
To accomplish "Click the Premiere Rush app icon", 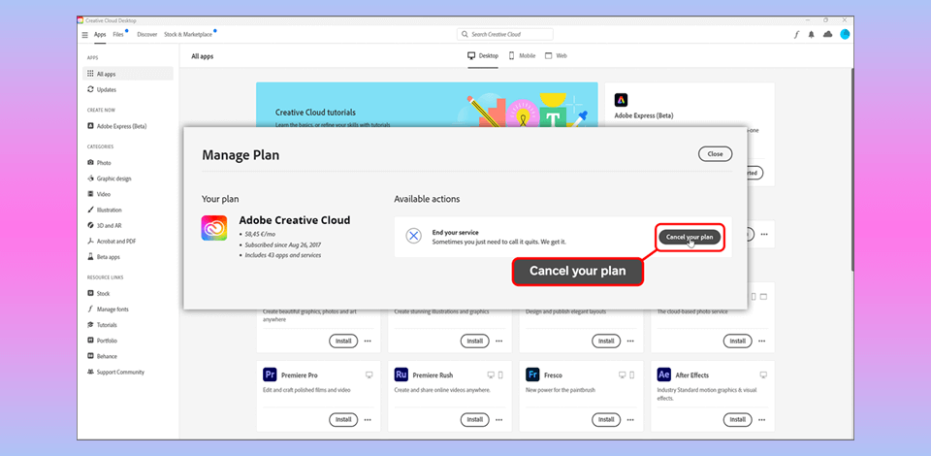I will 401,375.
